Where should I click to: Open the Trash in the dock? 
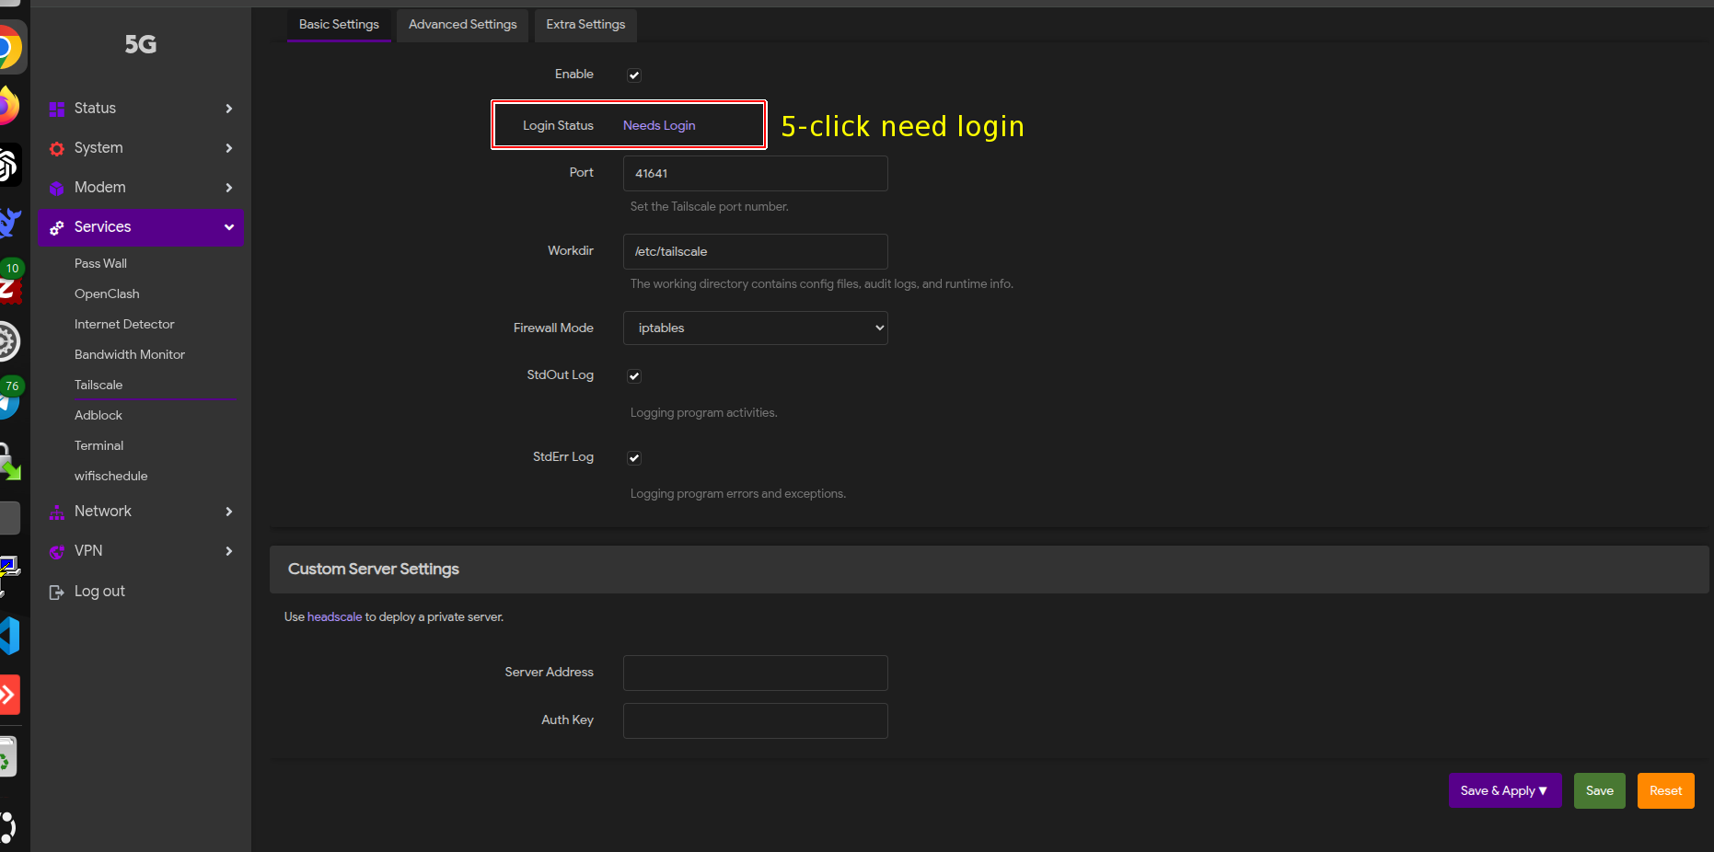click(x=7, y=757)
